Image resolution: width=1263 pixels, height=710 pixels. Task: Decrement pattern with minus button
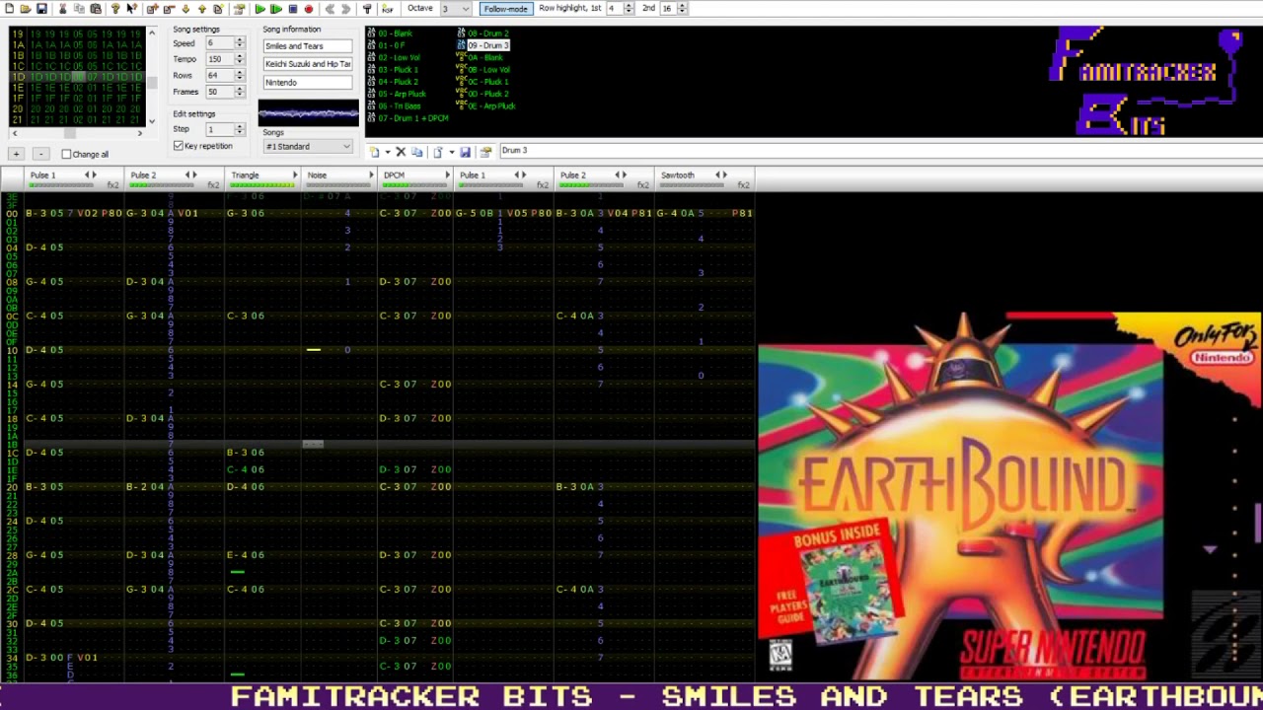[x=40, y=154]
